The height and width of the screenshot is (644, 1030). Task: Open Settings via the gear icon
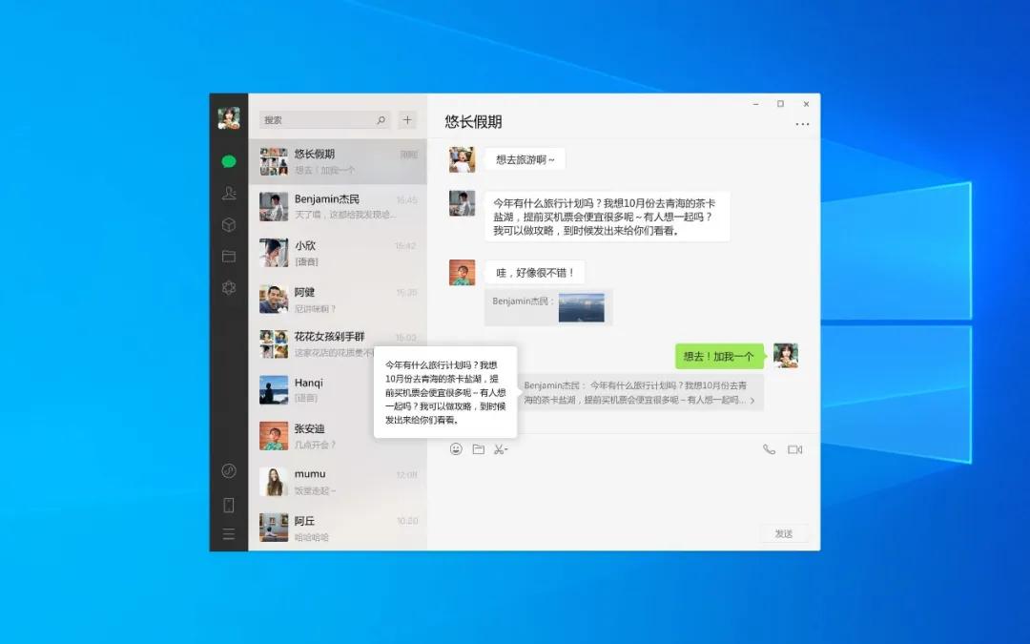point(228,287)
